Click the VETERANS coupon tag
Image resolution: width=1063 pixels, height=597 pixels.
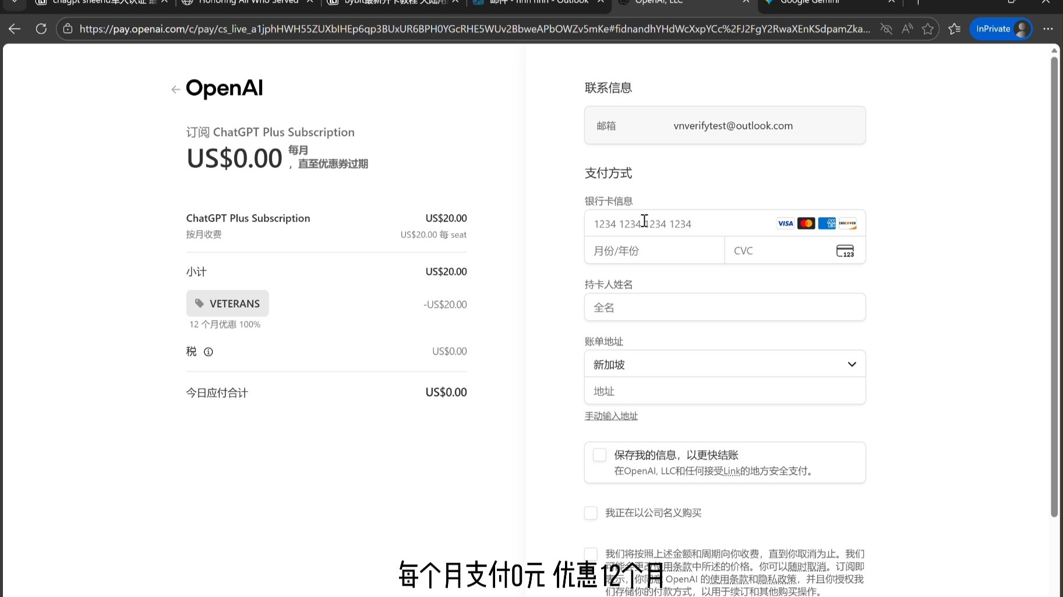point(228,303)
